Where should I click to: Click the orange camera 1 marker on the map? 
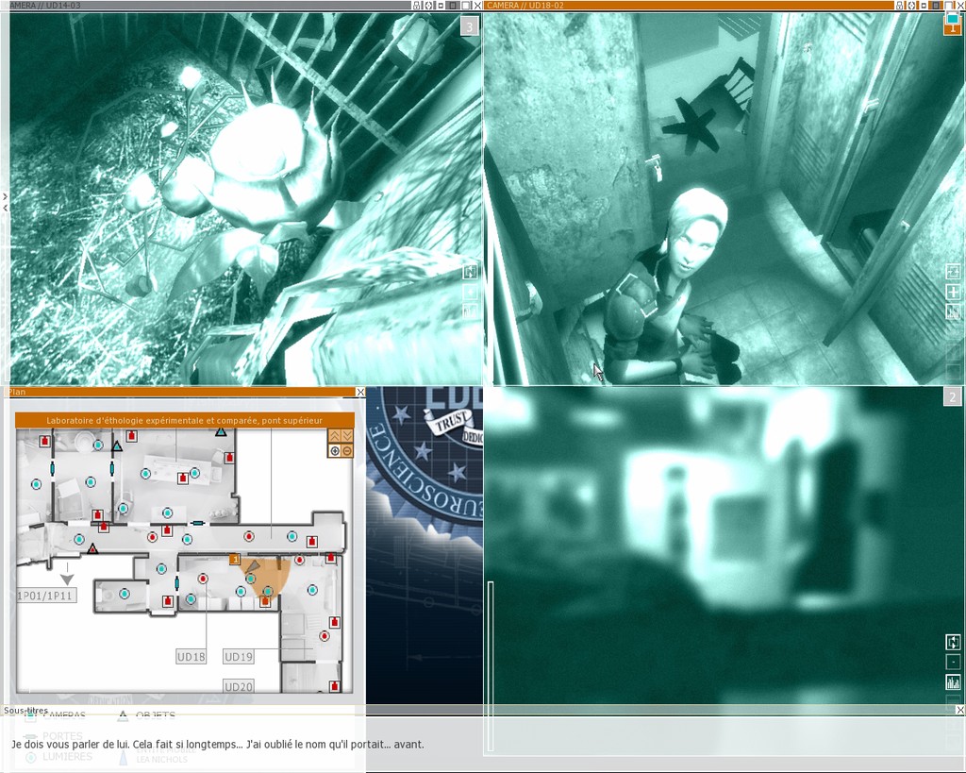coord(234,560)
